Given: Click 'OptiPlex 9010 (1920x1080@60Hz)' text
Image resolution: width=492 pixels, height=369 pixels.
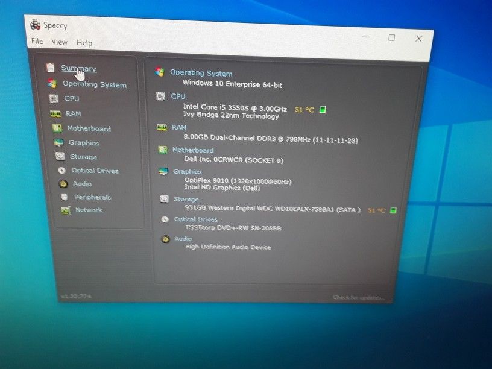Looking at the screenshot, I should pyautogui.click(x=238, y=181).
